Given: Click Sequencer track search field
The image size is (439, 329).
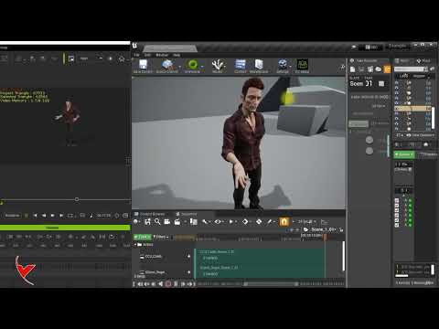Looking at the screenshot, I should 185,237.
